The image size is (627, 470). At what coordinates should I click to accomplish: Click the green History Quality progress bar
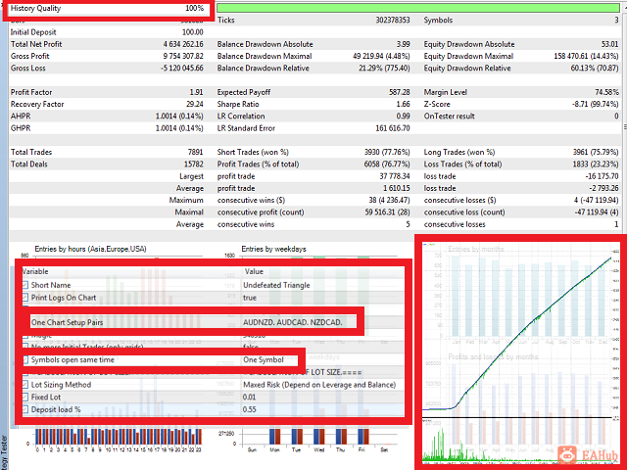(418, 8)
